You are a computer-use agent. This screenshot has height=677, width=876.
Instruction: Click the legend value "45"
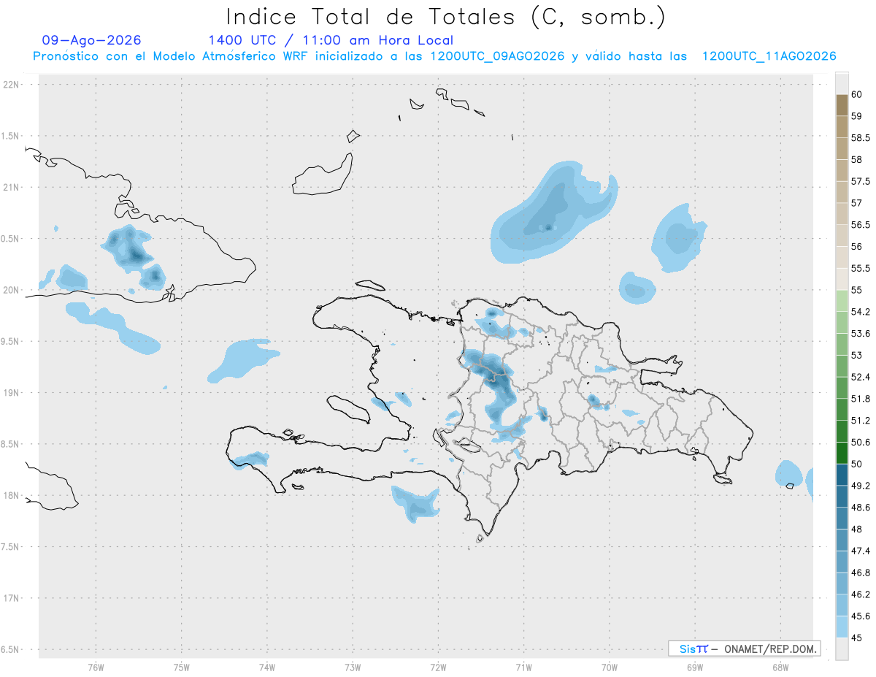pos(856,638)
